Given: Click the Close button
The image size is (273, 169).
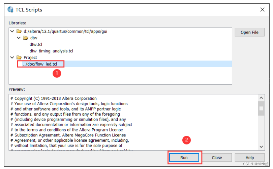Looking at the screenshot, I should [217, 158].
